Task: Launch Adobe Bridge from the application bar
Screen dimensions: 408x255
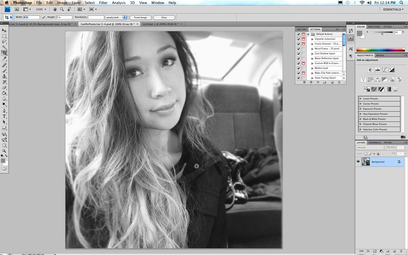Action: pos(17,9)
